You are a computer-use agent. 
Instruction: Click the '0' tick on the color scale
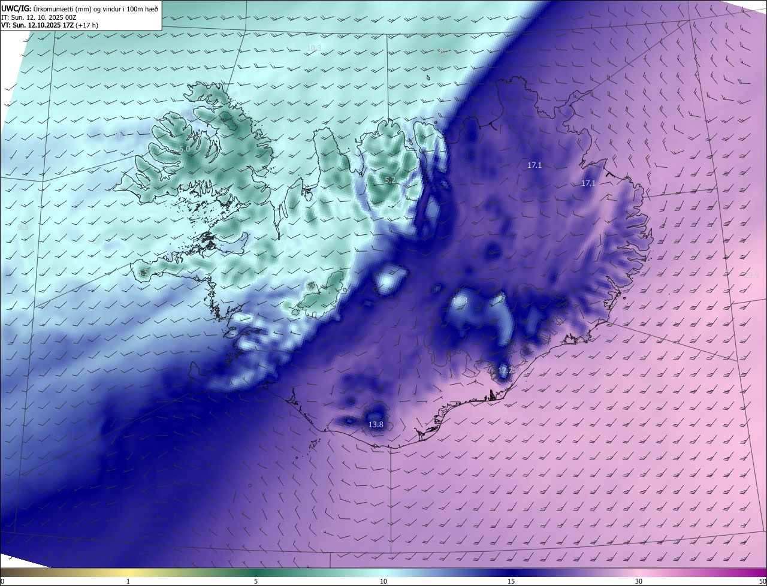2,581
